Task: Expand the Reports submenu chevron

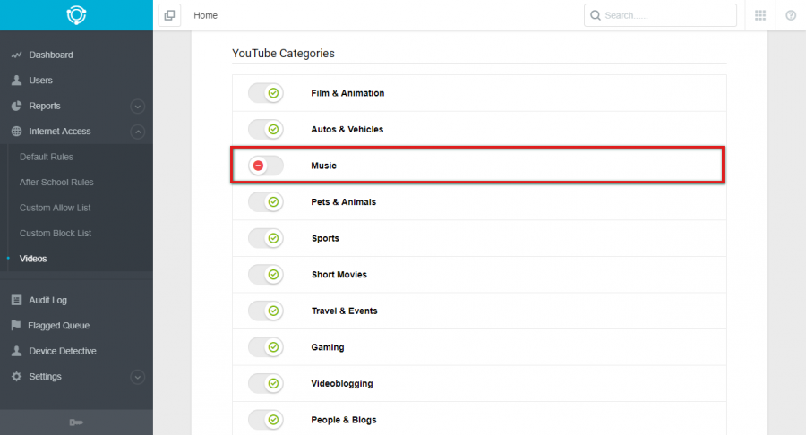Action: 137,107
